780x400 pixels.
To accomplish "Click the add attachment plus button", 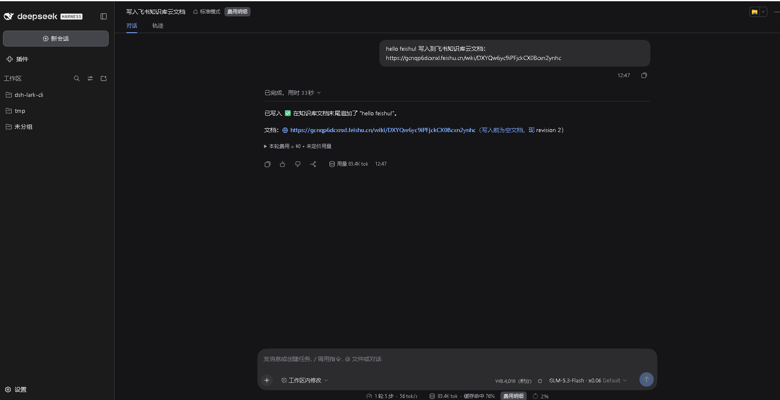I will pyautogui.click(x=267, y=380).
